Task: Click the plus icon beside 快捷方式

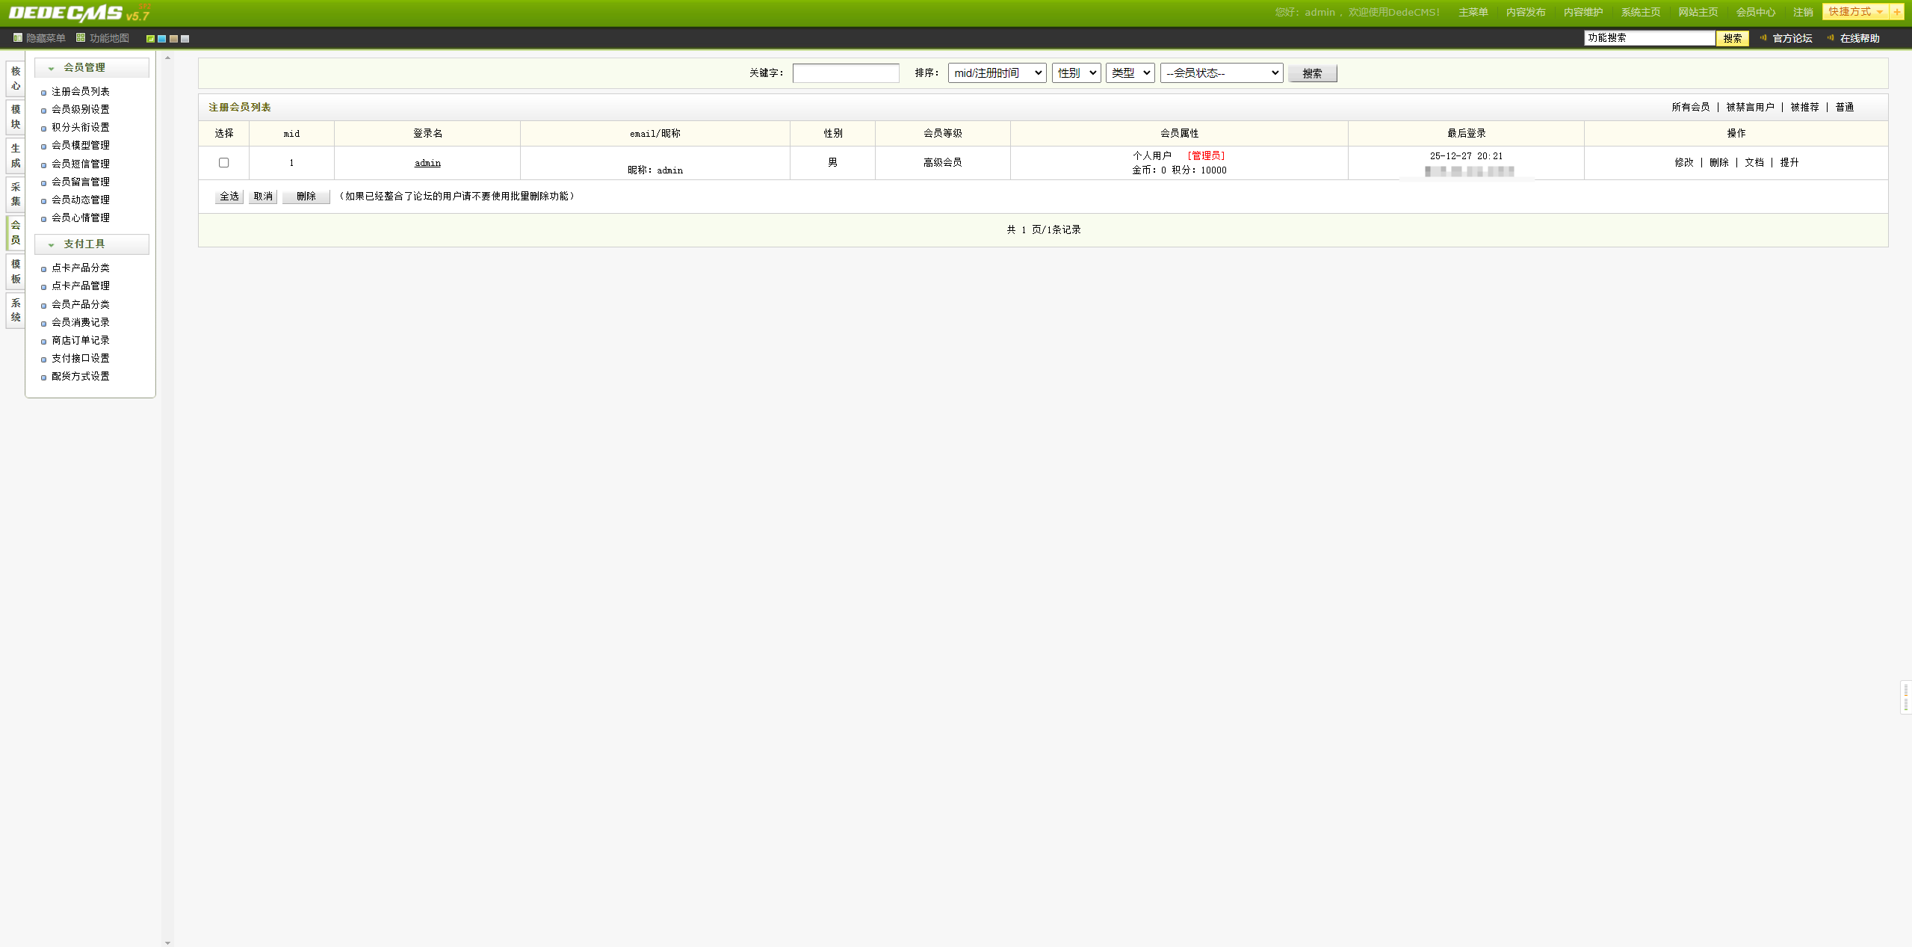Action: (x=1896, y=12)
